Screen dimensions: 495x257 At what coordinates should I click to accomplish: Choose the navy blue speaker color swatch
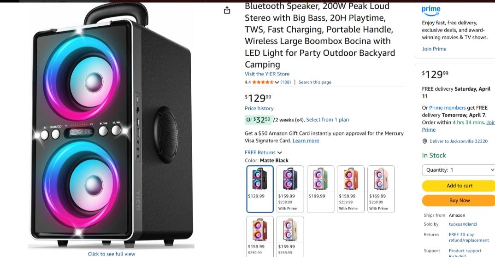tap(290, 189)
